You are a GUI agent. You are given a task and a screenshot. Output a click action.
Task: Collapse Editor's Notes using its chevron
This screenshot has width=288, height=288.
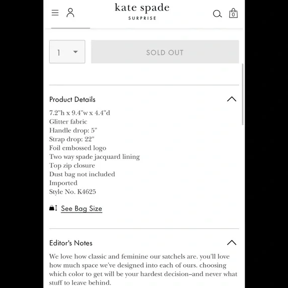pyautogui.click(x=231, y=243)
